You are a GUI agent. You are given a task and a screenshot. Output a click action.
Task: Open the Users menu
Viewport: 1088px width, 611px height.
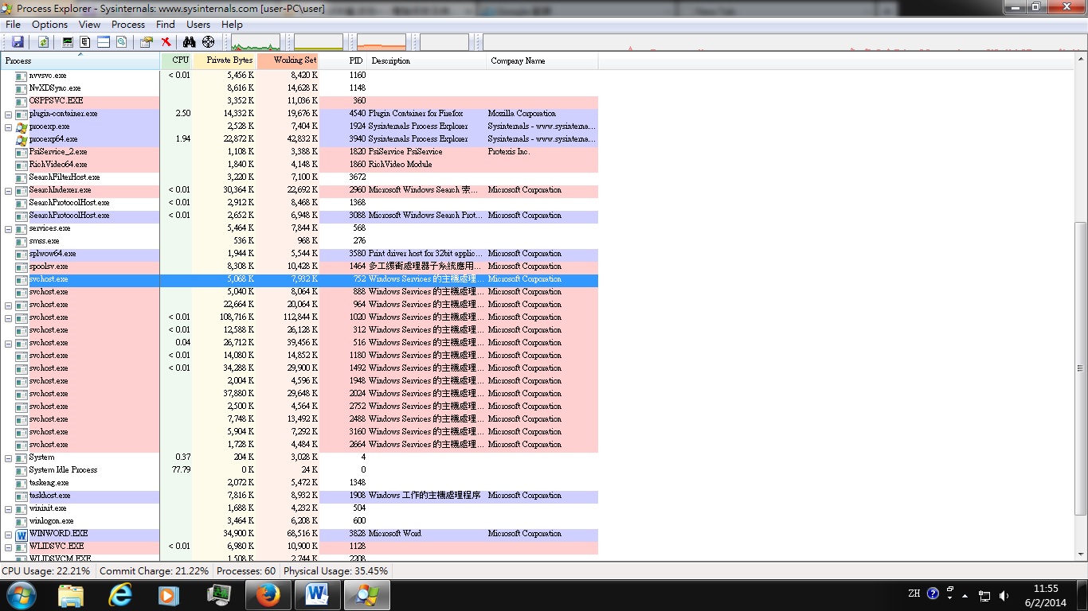[198, 25]
